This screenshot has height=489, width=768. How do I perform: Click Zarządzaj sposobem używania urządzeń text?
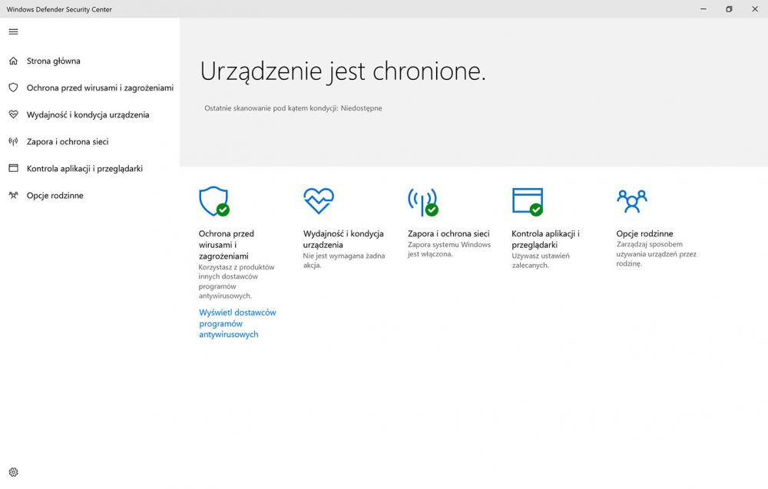657,253
